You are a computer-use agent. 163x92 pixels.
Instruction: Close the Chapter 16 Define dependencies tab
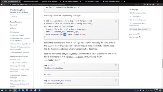[20, 2]
